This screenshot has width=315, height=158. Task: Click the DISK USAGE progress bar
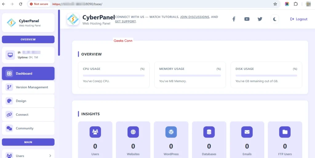tap(266, 75)
